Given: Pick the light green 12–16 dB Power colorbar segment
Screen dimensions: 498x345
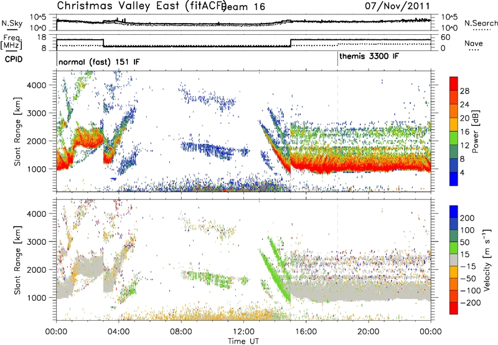Looking at the screenshot, I should click(x=454, y=138).
